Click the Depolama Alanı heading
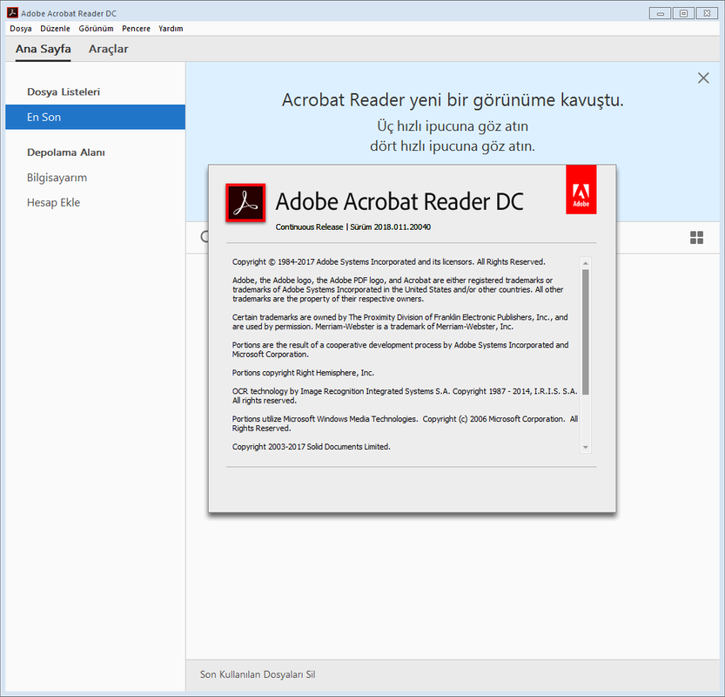 point(65,152)
